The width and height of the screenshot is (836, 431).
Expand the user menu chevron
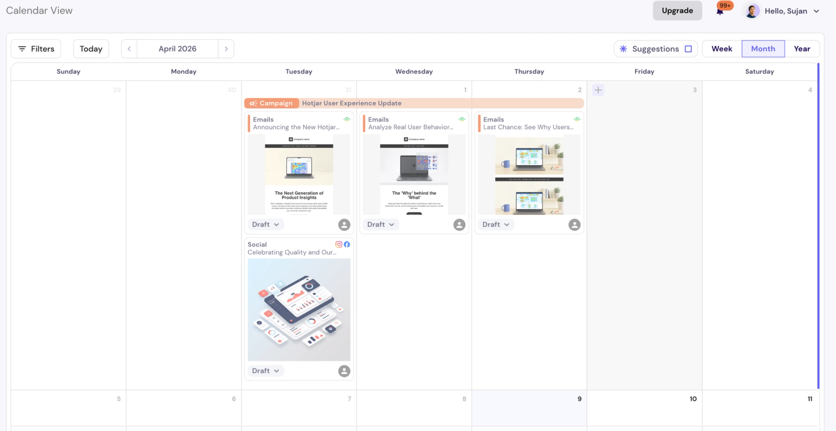pyautogui.click(x=816, y=11)
